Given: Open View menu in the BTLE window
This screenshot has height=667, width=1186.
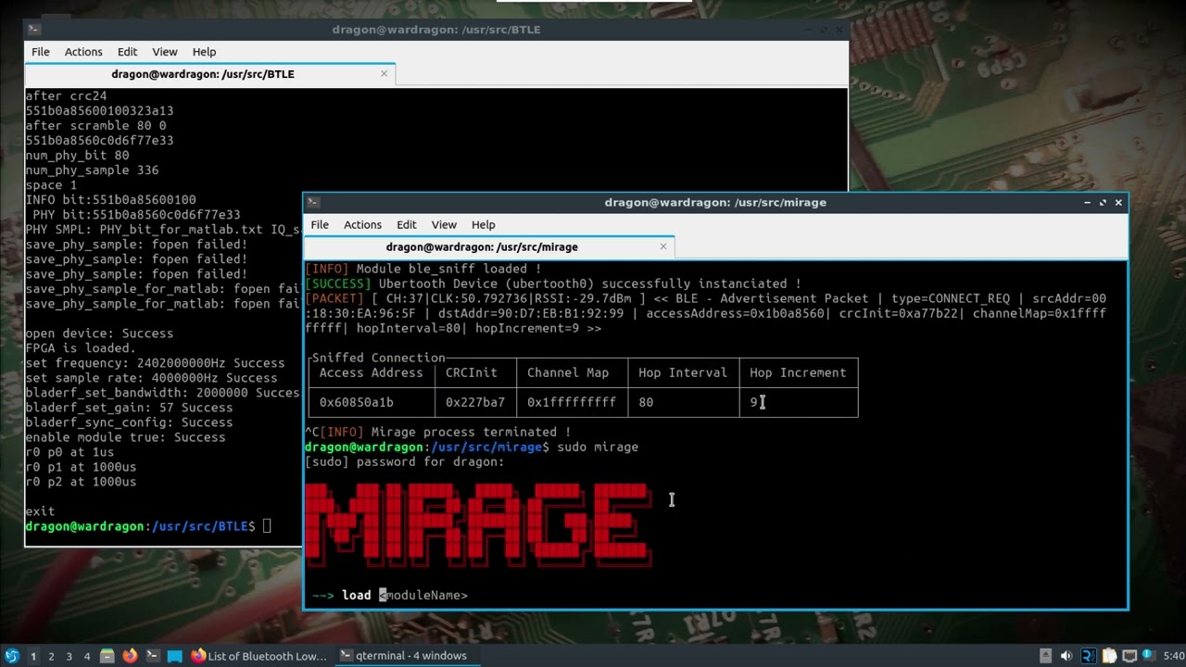Looking at the screenshot, I should click(165, 52).
